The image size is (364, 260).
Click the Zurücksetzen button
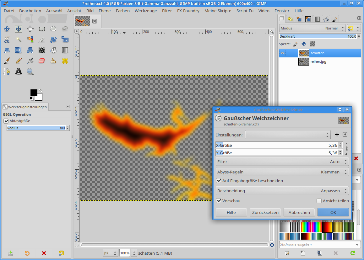click(265, 212)
